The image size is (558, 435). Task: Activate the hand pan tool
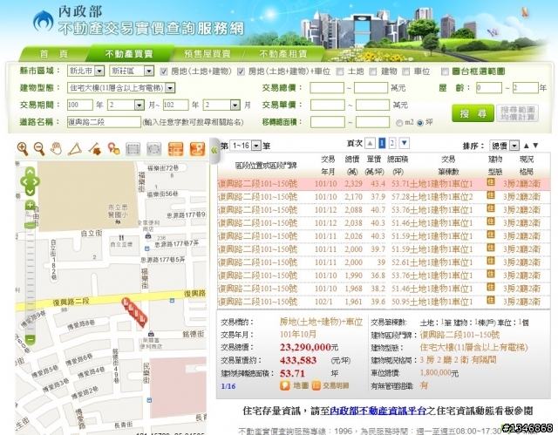(56, 149)
